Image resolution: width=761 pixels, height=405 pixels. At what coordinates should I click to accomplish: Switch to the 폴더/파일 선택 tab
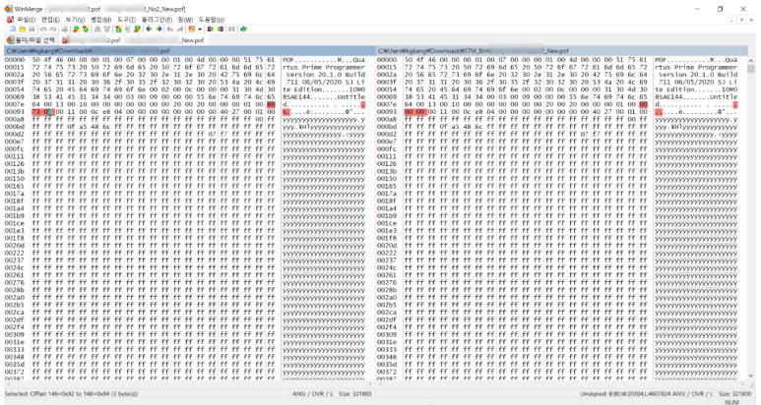32,40
